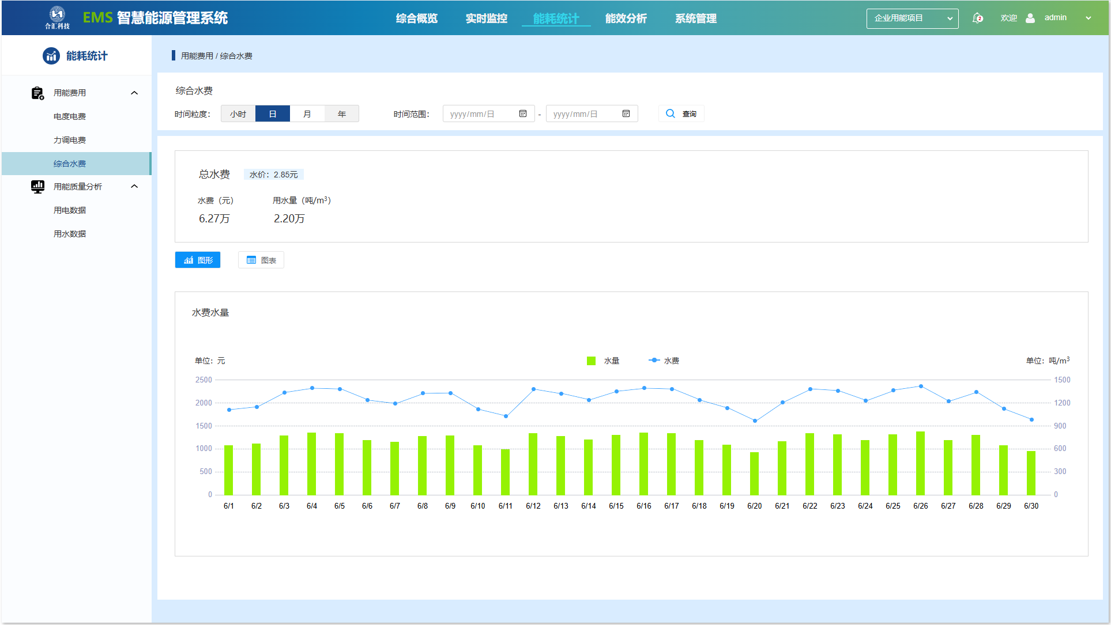Click the admin user avatar icon
The height and width of the screenshot is (625, 1111).
[x=1030, y=18]
